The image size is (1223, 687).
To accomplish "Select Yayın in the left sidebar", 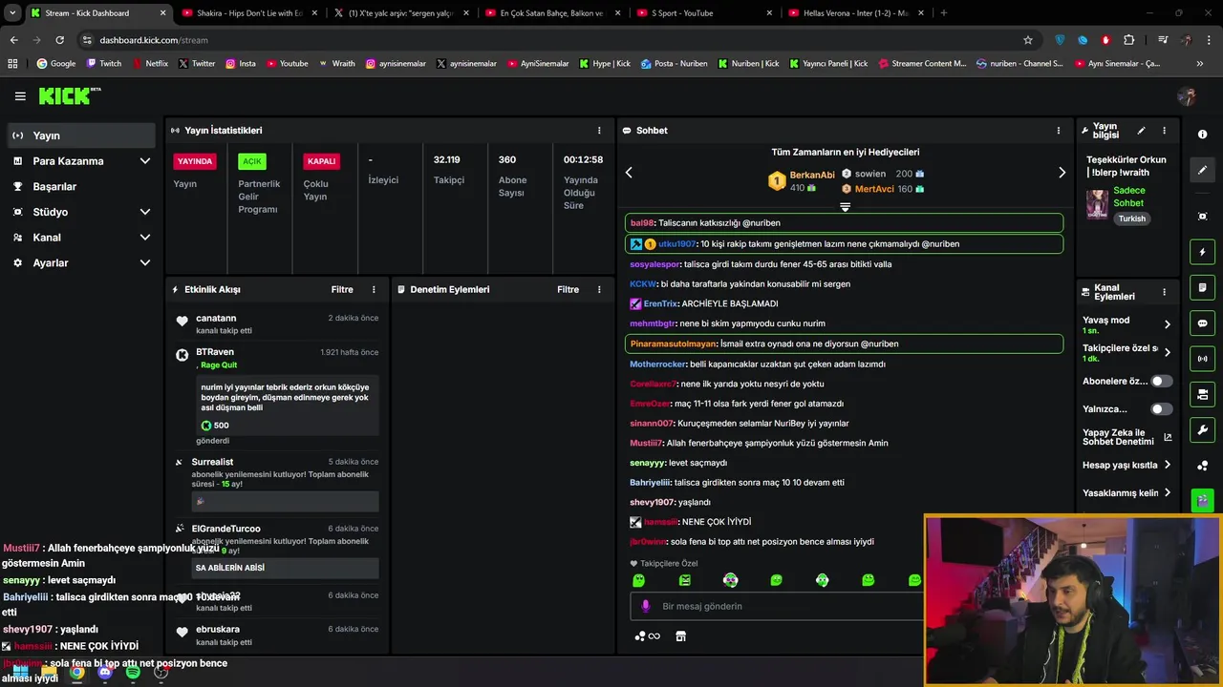I will point(81,135).
